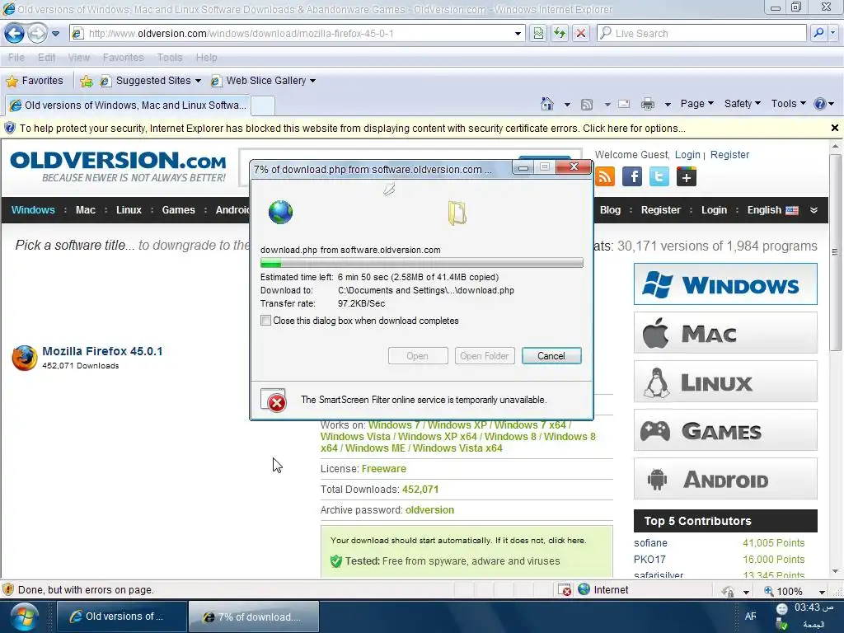Click the Freeware license link
This screenshot has width=844, height=633.
[x=384, y=469]
